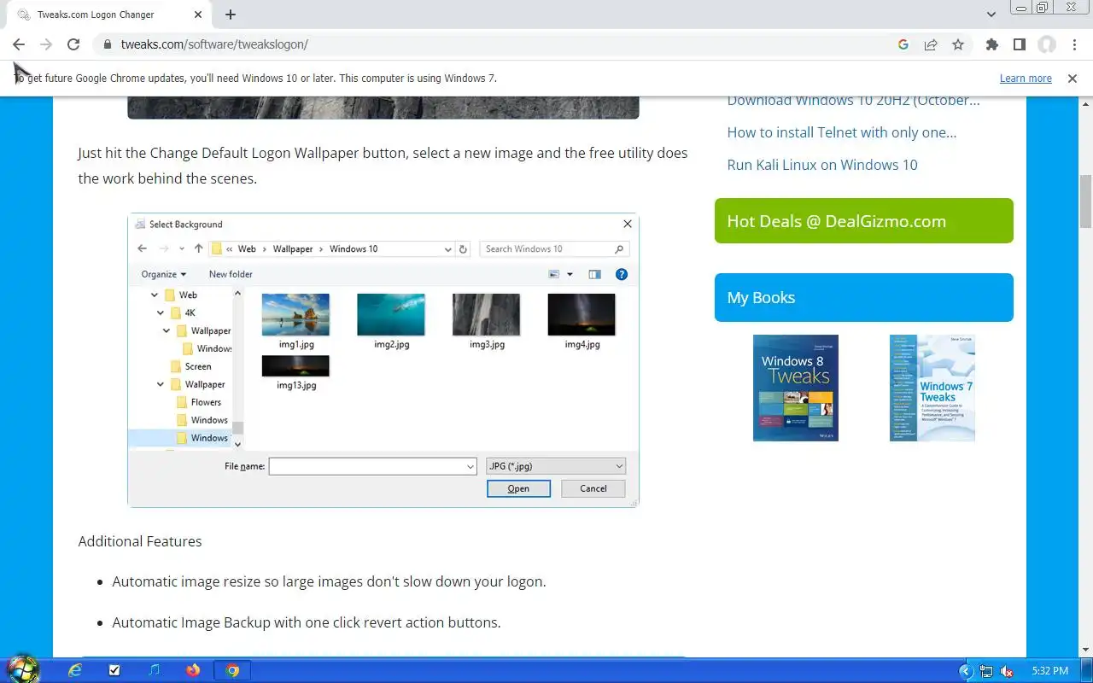The image size is (1093, 683).
Task: Click the preview pane icon in dialog
Action: [594, 274]
